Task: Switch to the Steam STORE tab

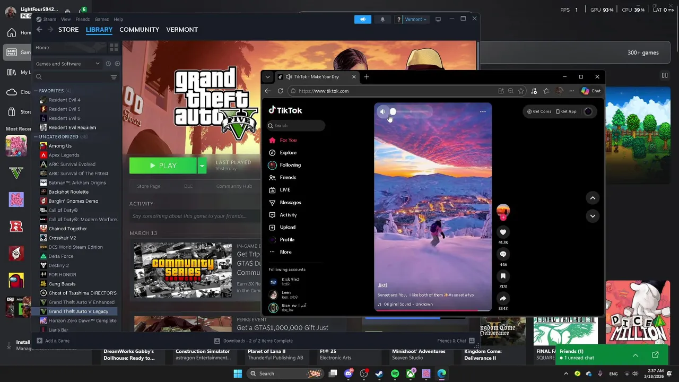Action: (68, 30)
